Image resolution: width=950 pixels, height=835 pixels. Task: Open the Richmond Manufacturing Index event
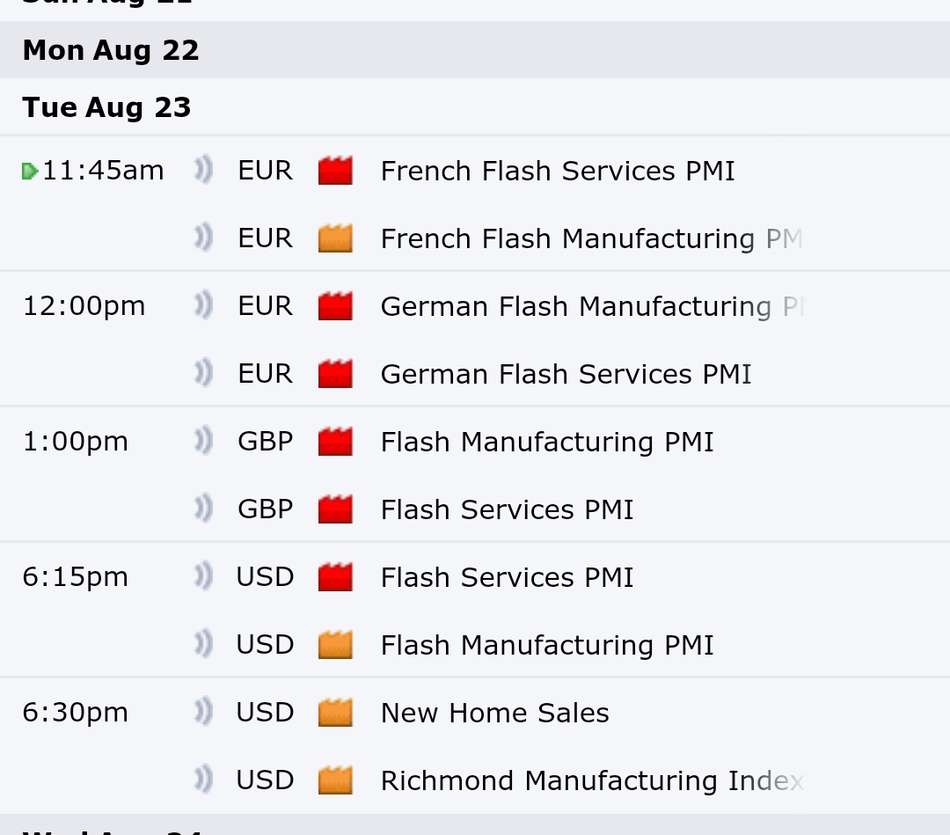coord(591,780)
